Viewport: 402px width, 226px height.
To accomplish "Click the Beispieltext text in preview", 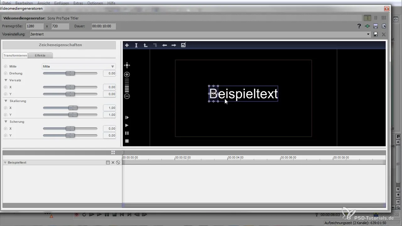I will [243, 94].
